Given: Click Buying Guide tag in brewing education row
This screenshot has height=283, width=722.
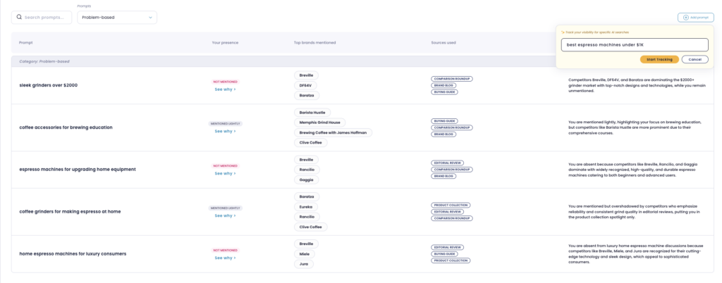Looking at the screenshot, I should pyautogui.click(x=444, y=121).
